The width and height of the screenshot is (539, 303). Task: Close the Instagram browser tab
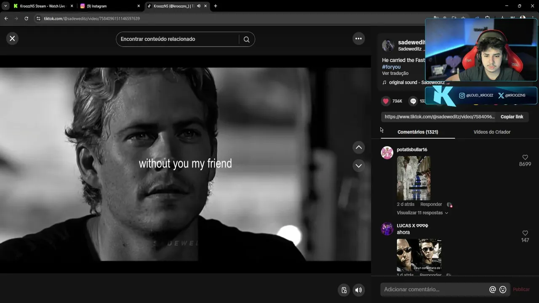click(139, 6)
